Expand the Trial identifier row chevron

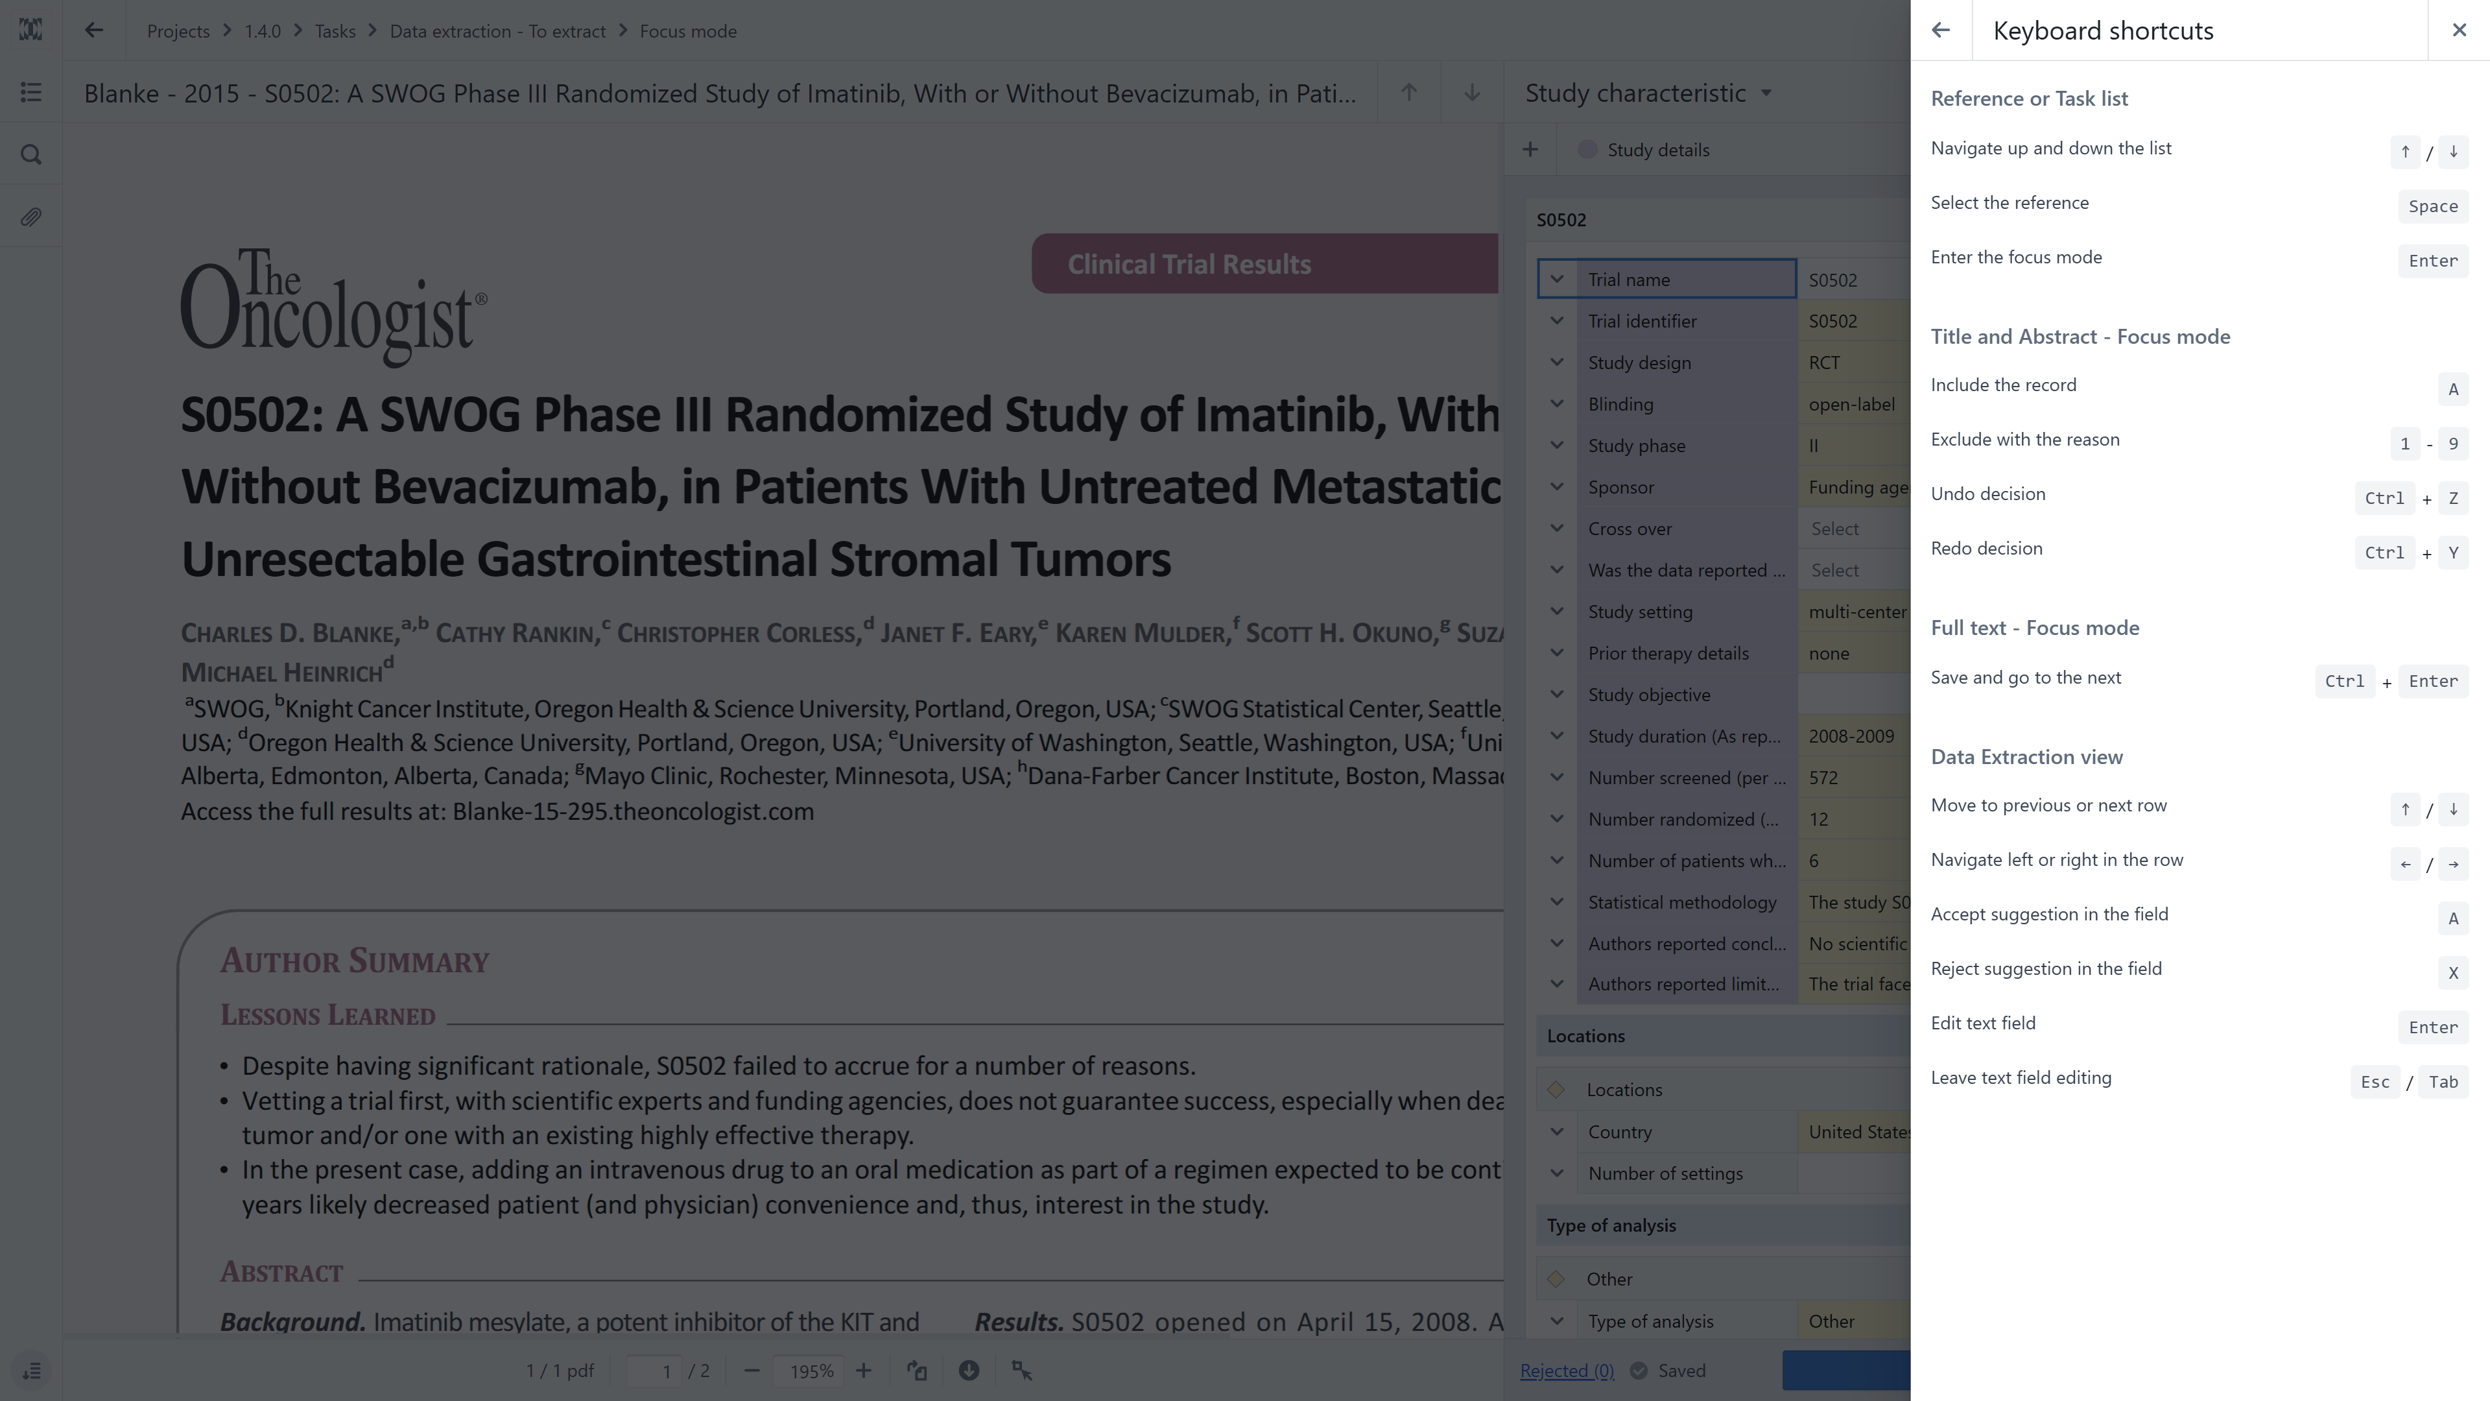click(x=1556, y=321)
